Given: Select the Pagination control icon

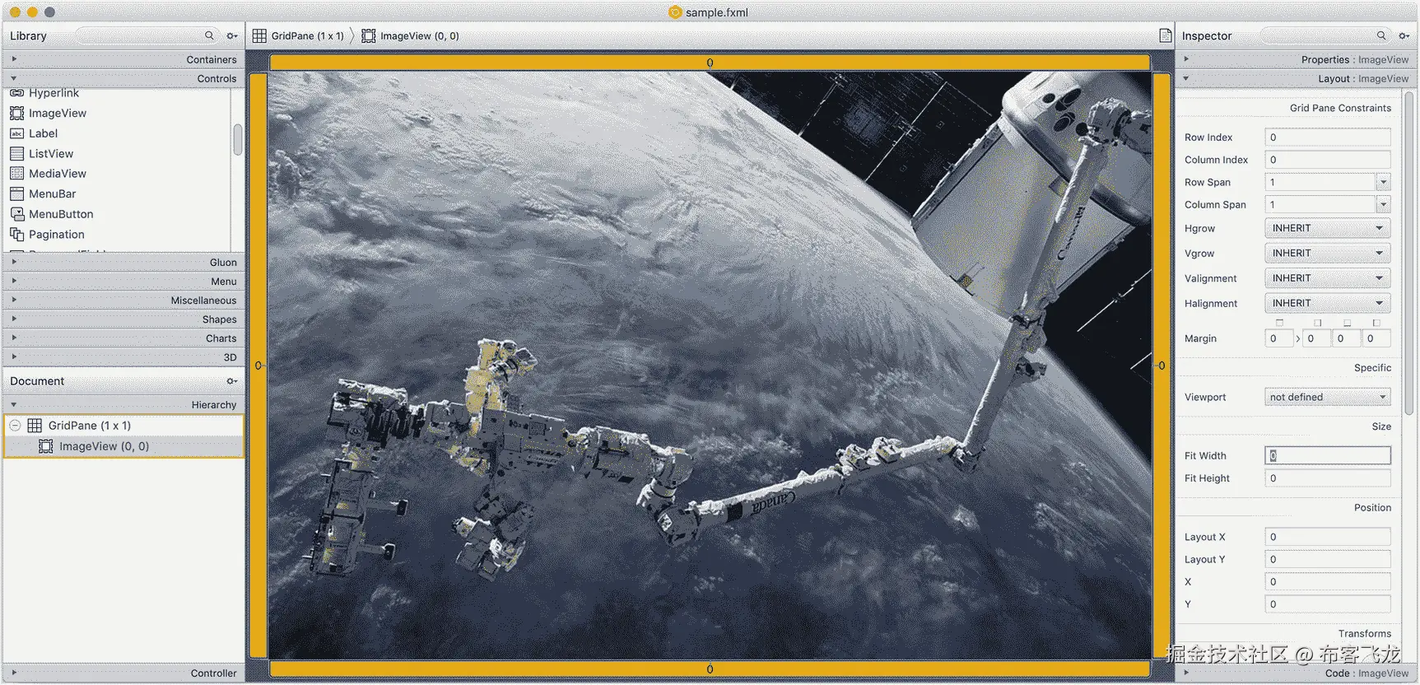Looking at the screenshot, I should pyautogui.click(x=16, y=234).
